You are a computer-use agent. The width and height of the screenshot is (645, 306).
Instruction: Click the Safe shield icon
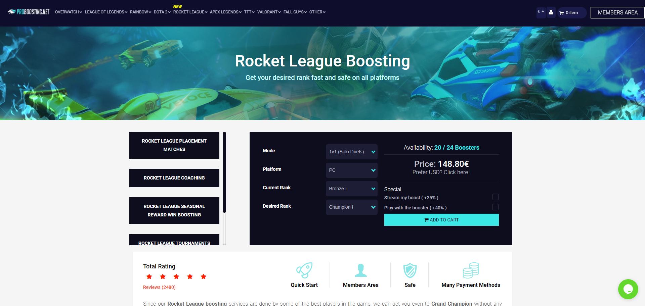pyautogui.click(x=410, y=270)
